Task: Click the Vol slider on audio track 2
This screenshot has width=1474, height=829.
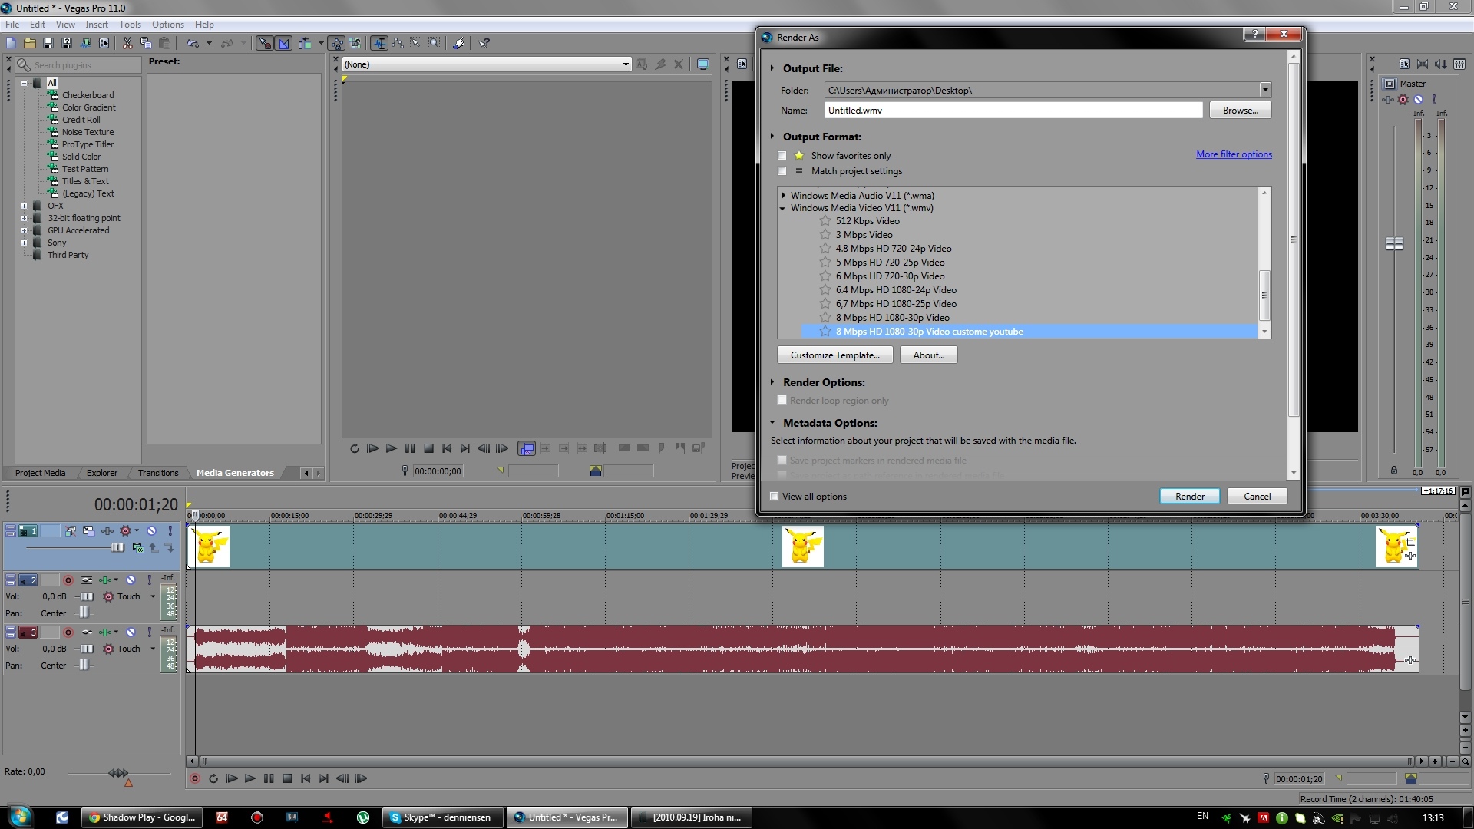Action: pyautogui.click(x=87, y=596)
